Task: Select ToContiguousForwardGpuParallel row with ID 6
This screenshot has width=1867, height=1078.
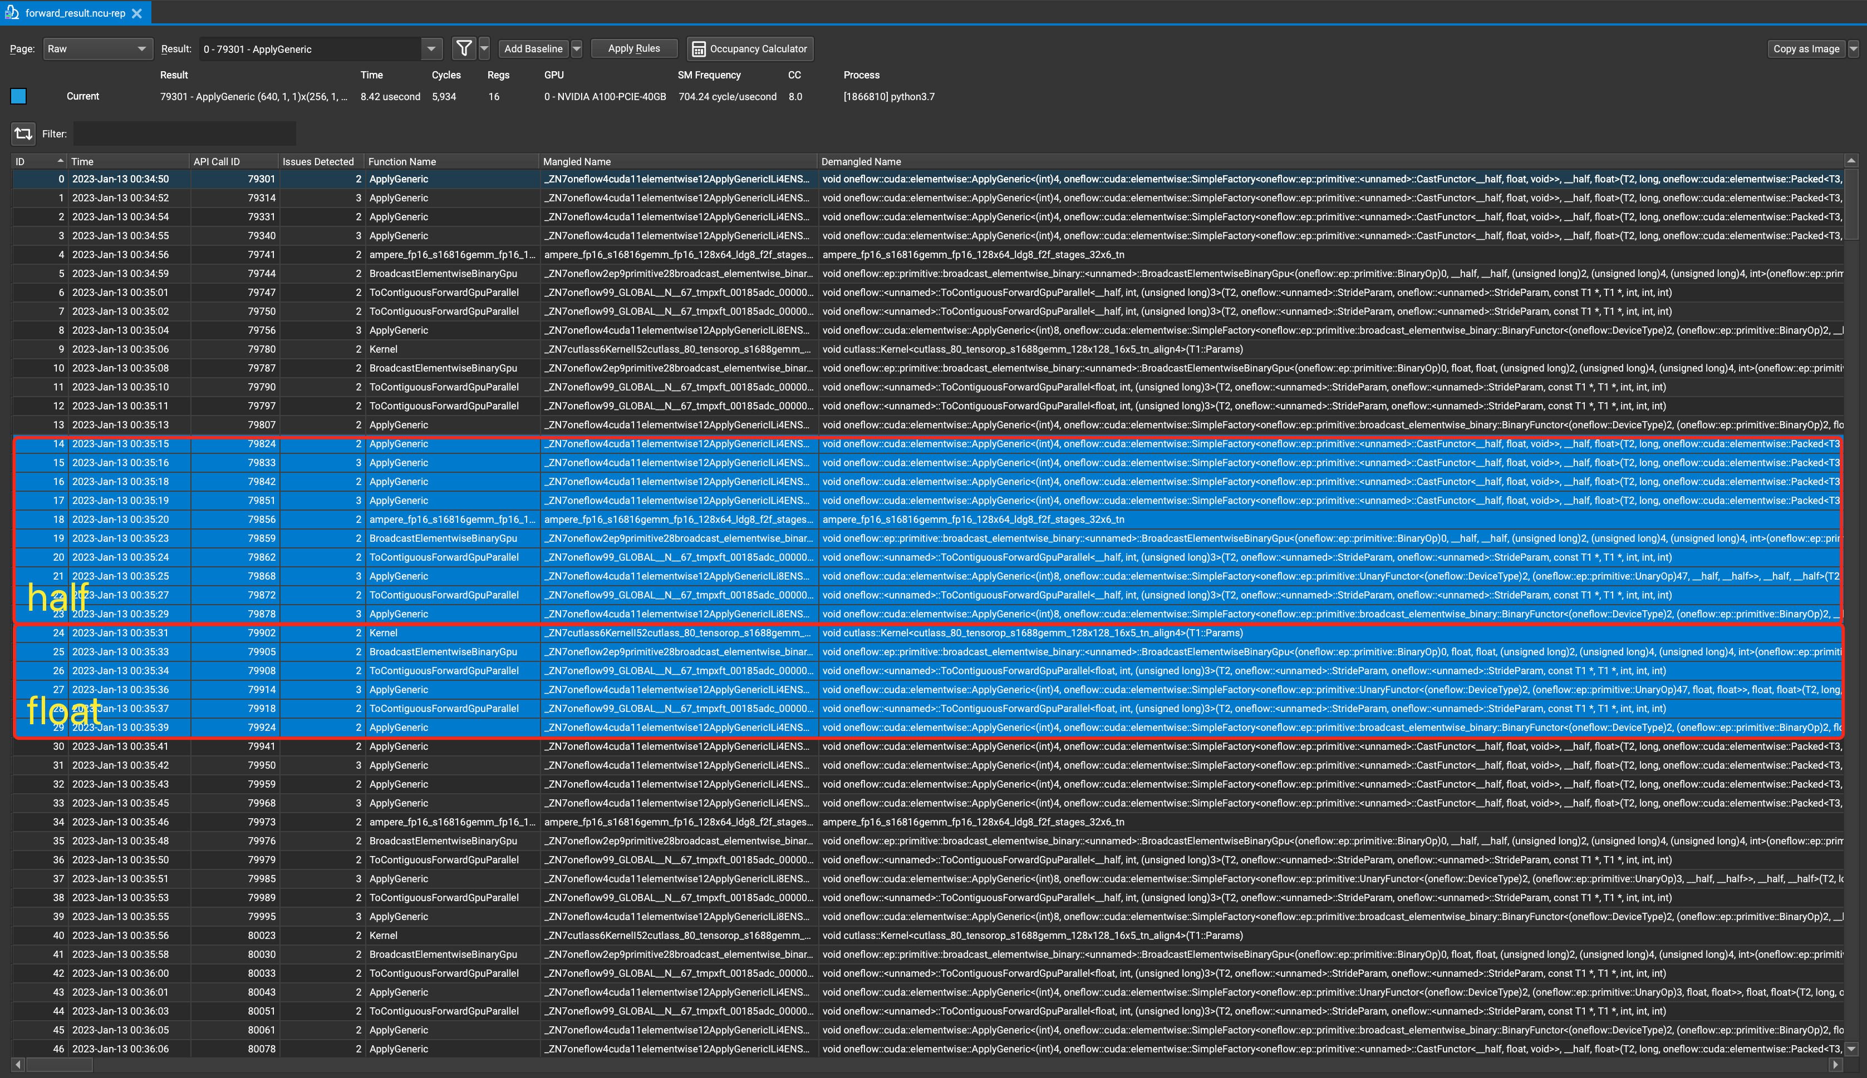Action: point(927,293)
